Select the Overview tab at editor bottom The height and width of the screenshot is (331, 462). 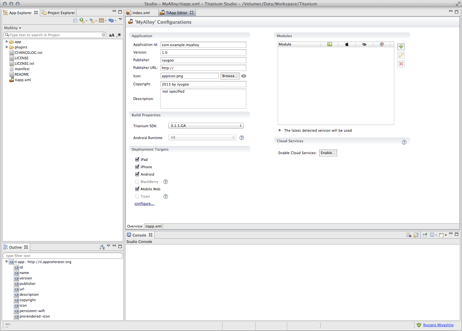tap(135, 226)
